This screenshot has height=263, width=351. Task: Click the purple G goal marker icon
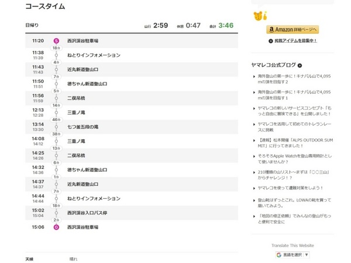click(x=56, y=227)
